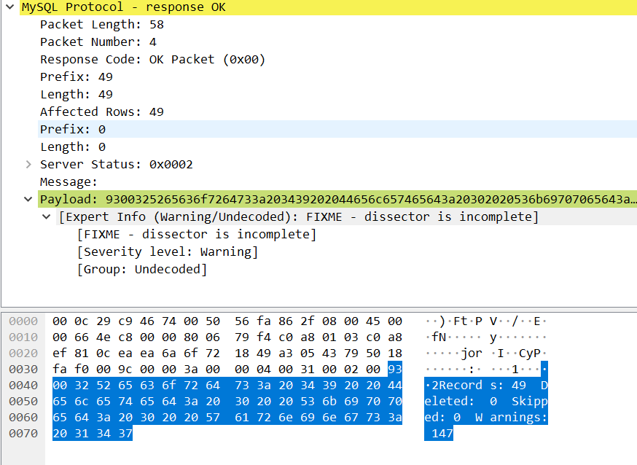
Task: Click ASCII text 'arnings:' in bytes pane
Action: 519,418
